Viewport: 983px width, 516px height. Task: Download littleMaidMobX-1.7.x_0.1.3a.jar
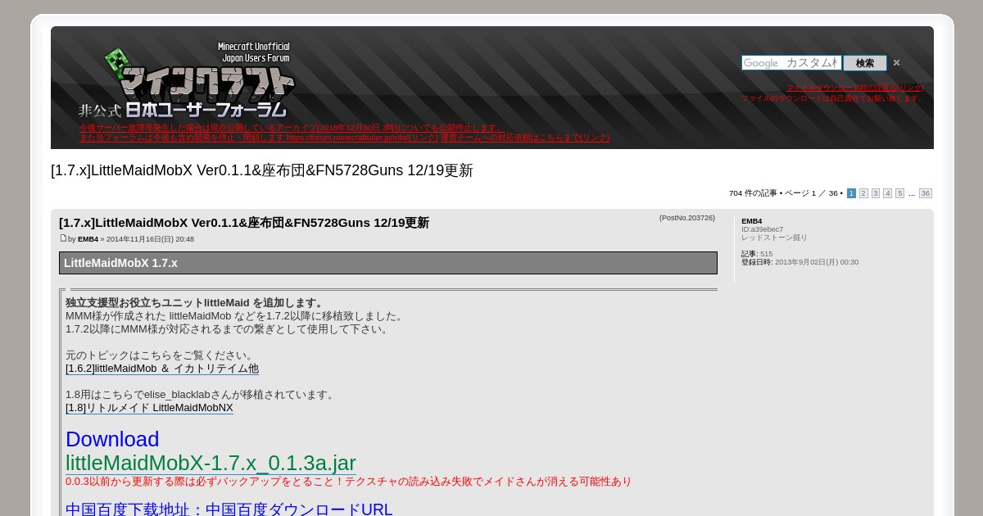click(211, 463)
